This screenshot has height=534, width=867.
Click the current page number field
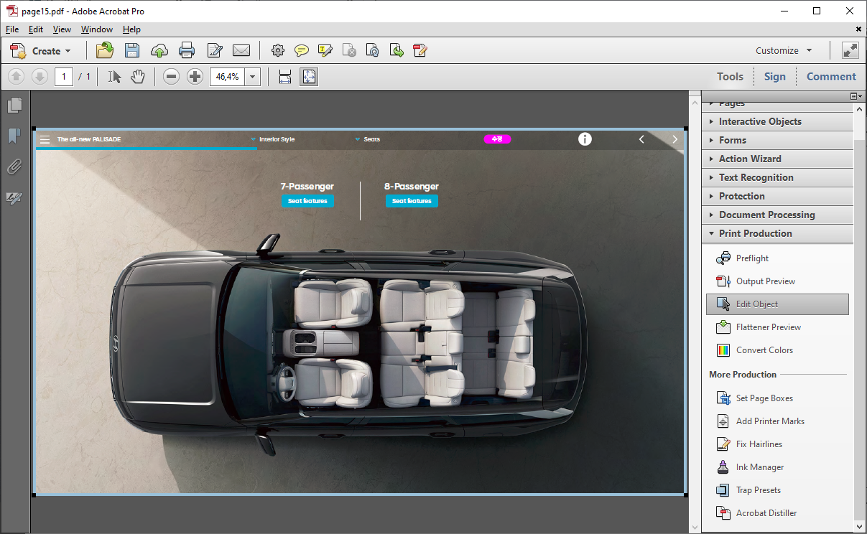pyautogui.click(x=64, y=77)
